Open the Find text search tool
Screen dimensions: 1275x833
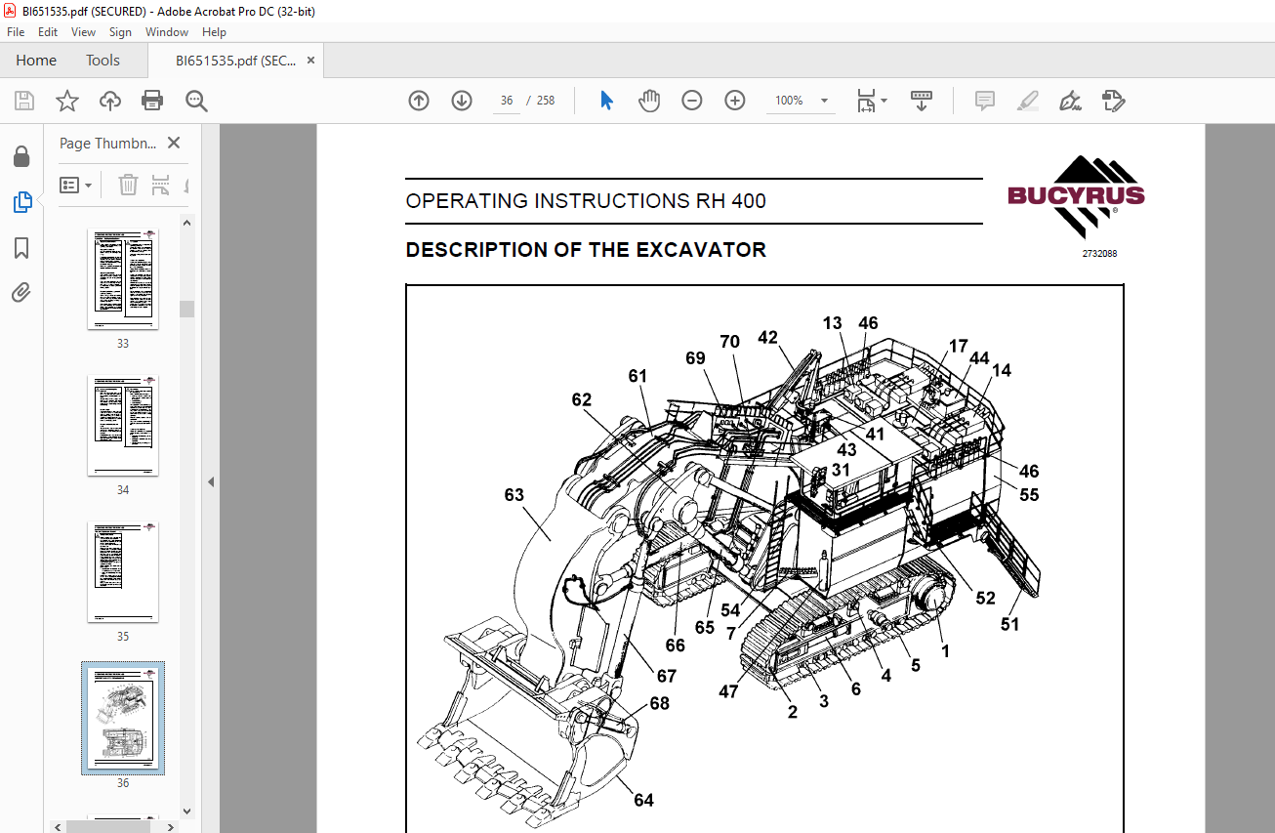[x=197, y=101]
